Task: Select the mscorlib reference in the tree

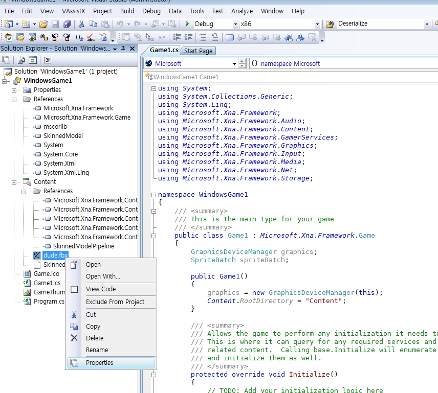Action: click(55, 127)
